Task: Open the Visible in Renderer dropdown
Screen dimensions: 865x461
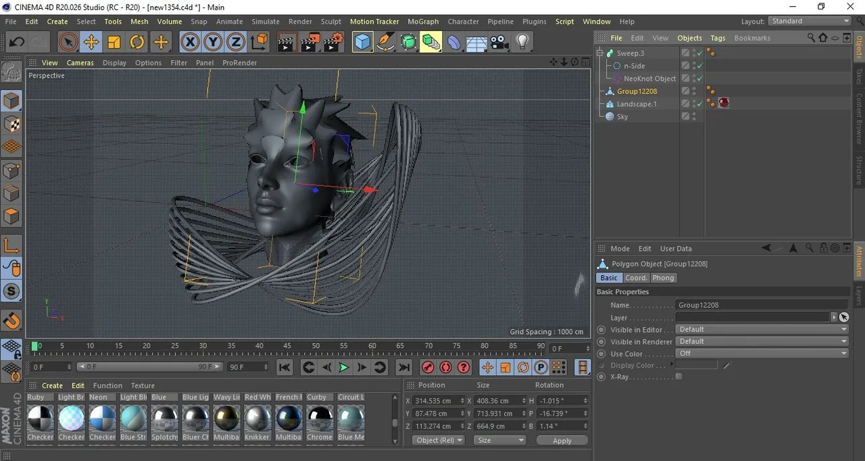Action: 762,341
